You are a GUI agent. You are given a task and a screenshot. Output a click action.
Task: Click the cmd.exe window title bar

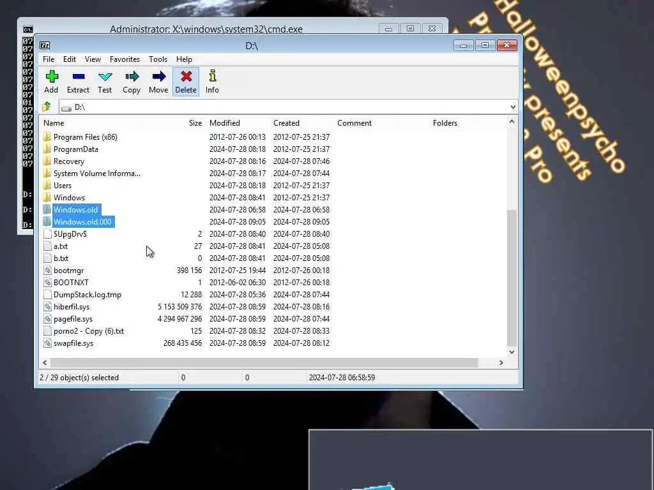(x=206, y=29)
